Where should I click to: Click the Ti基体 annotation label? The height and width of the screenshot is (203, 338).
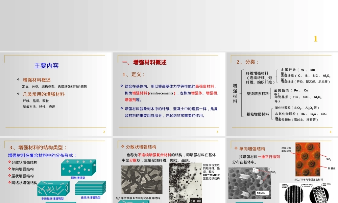(332, 168)
